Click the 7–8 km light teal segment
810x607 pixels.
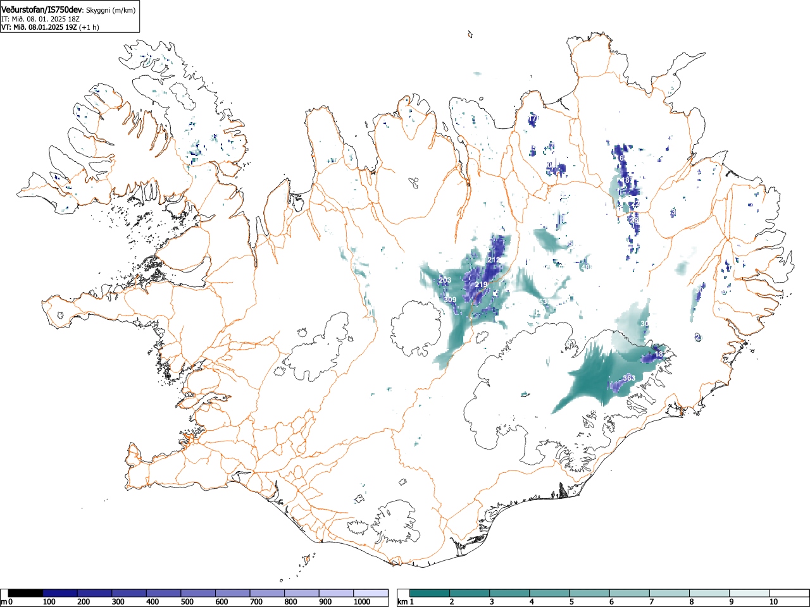pos(670,593)
